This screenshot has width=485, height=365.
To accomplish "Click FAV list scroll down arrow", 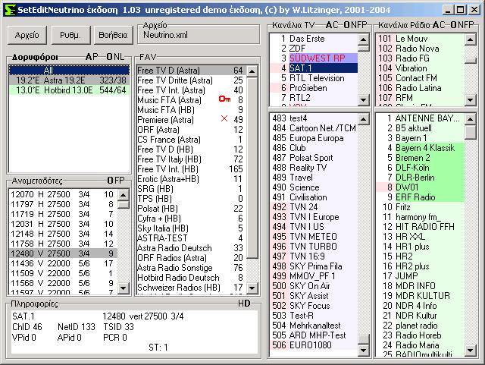I will click(252, 288).
